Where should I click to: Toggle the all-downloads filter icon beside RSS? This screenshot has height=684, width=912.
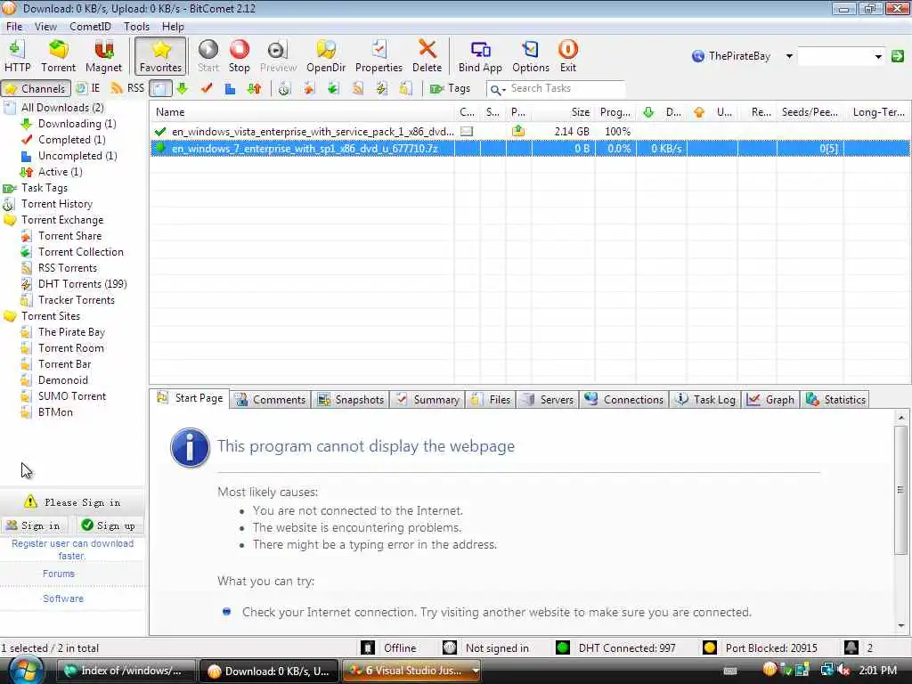[160, 88]
